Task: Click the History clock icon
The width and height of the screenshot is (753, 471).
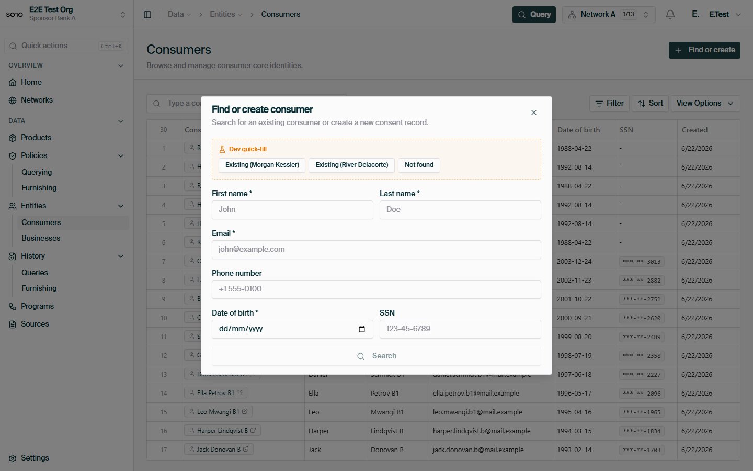Action: (x=13, y=256)
